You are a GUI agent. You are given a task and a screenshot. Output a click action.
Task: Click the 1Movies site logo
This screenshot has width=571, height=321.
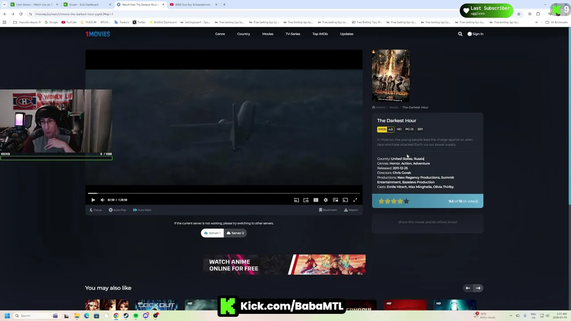click(x=98, y=34)
